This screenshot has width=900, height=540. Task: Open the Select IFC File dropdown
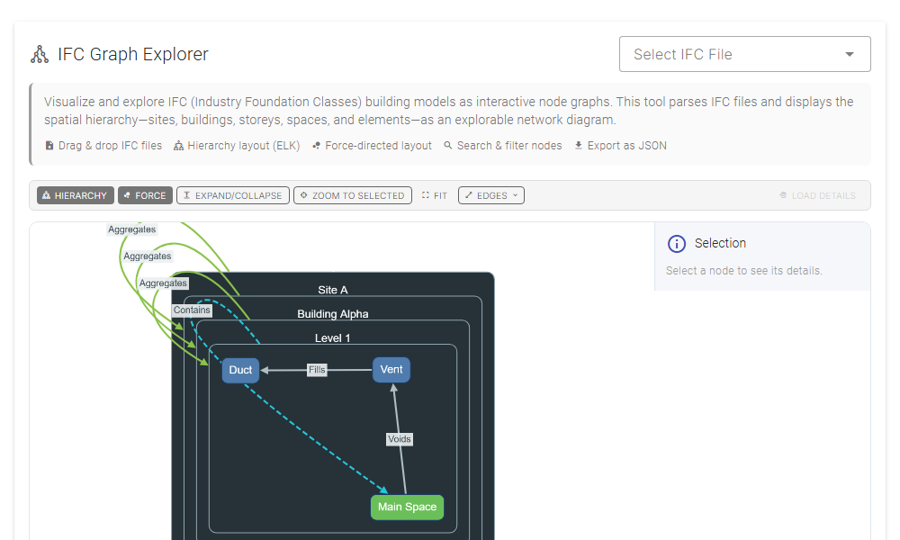point(744,53)
